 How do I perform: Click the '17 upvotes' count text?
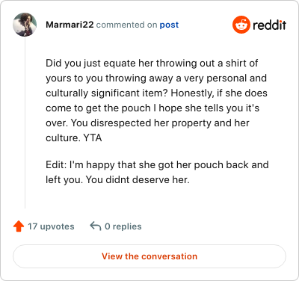51,226
